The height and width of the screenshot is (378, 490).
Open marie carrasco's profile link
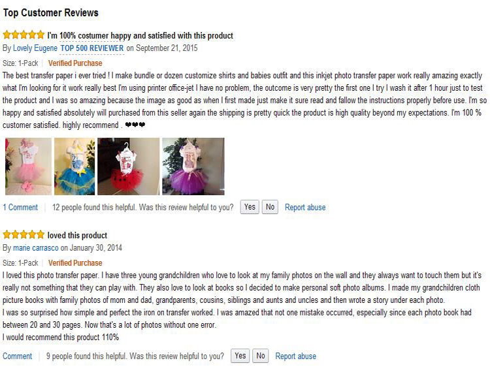coord(36,248)
